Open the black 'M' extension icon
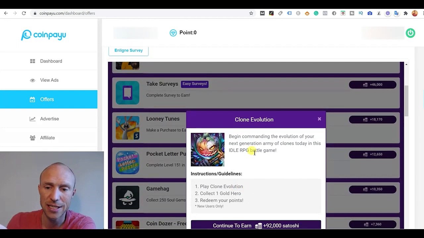424x238 pixels. pyautogui.click(x=262, y=13)
